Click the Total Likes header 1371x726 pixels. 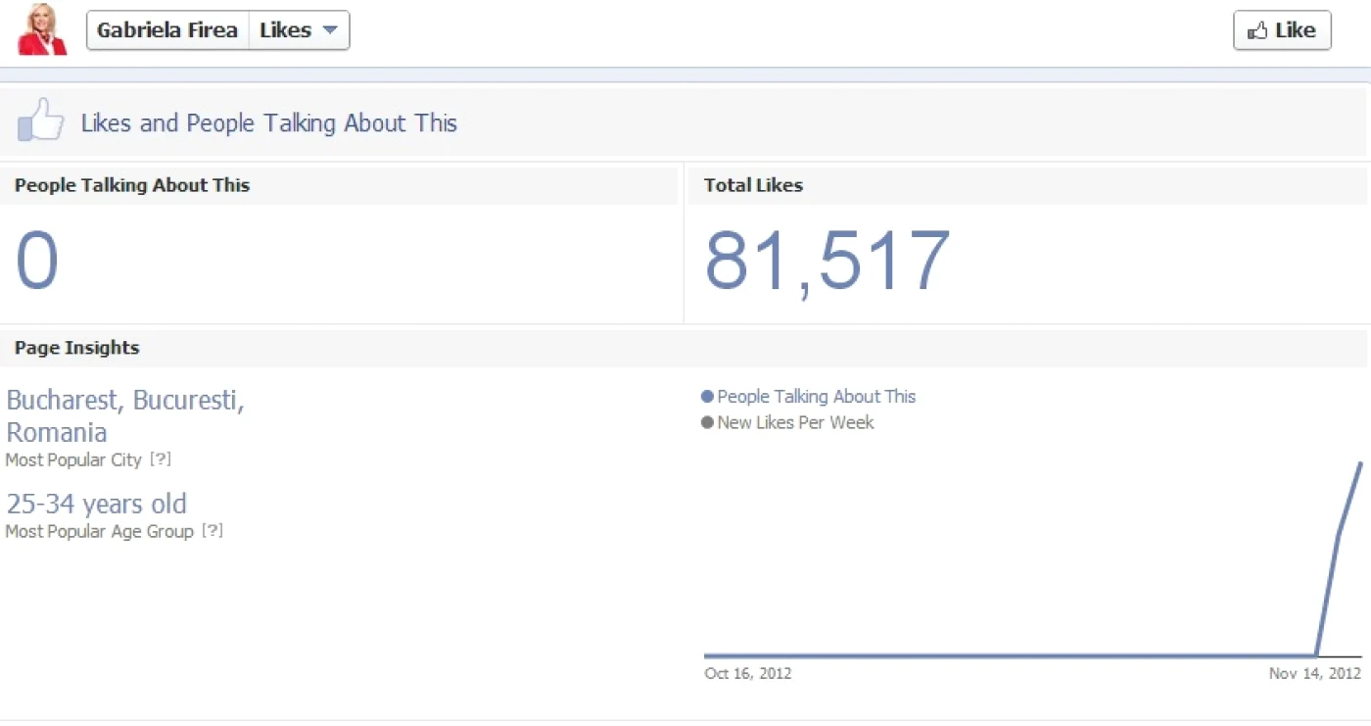point(753,185)
